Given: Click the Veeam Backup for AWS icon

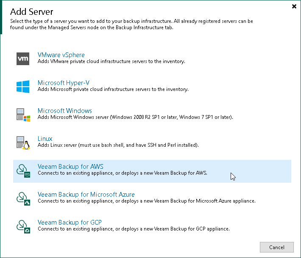Looking at the screenshot, I should (23, 170).
